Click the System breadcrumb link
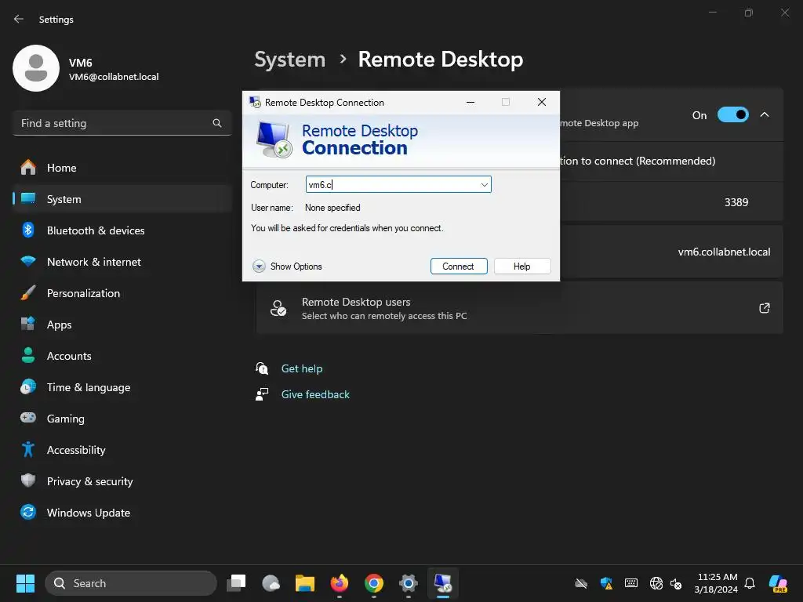803x602 pixels. click(290, 60)
